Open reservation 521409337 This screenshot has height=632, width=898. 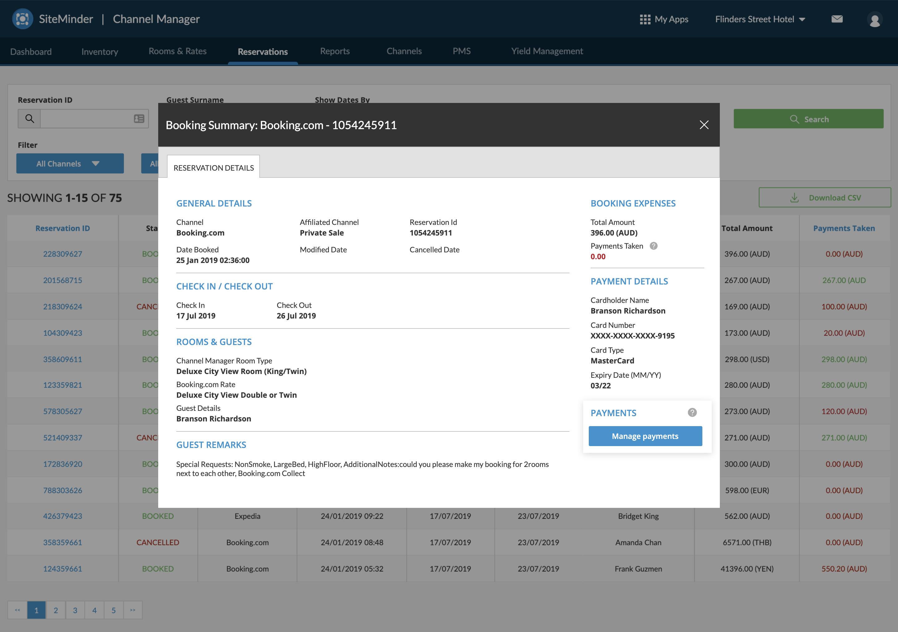(x=63, y=438)
